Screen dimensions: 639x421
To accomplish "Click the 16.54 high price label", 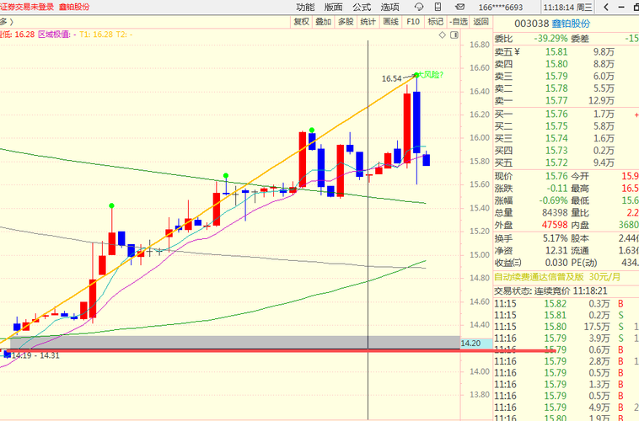I will [x=392, y=78].
